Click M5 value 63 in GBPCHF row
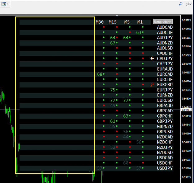Viewport: 194px width, 183px height. tap(126, 116)
